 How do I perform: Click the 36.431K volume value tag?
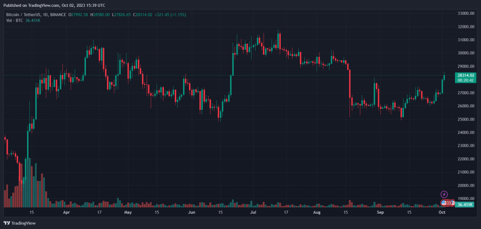(464, 204)
